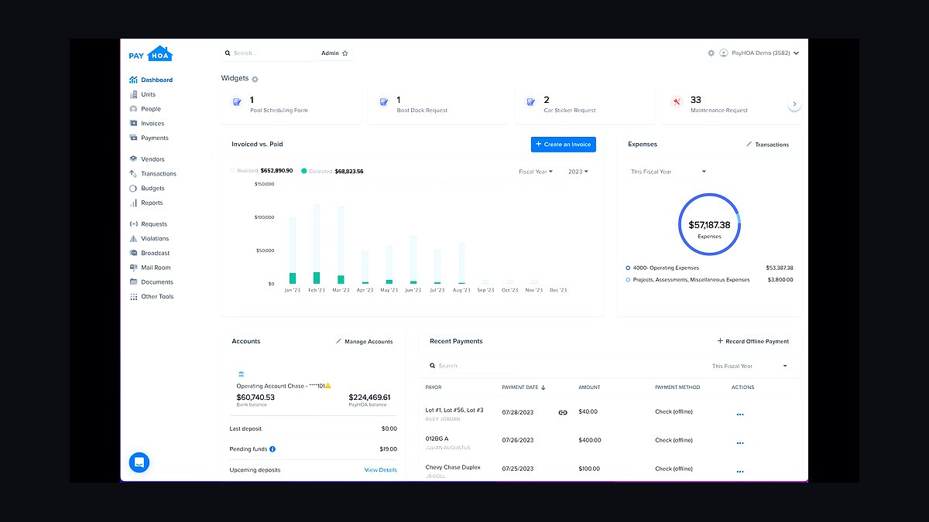929x522 pixels.
Task: Navigate to Payments page
Action: coord(149,138)
